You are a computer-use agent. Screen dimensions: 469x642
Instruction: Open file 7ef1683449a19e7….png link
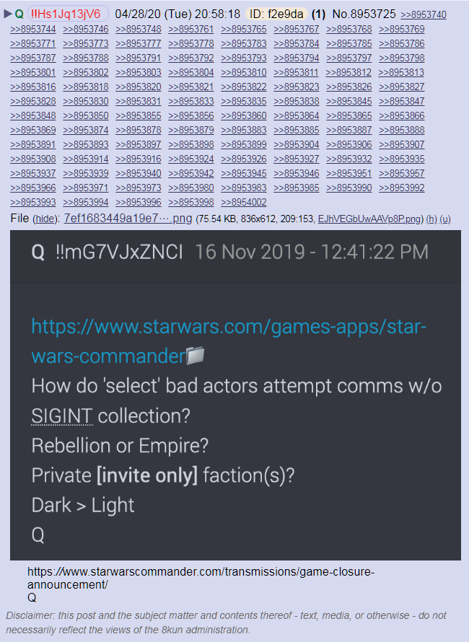128,219
